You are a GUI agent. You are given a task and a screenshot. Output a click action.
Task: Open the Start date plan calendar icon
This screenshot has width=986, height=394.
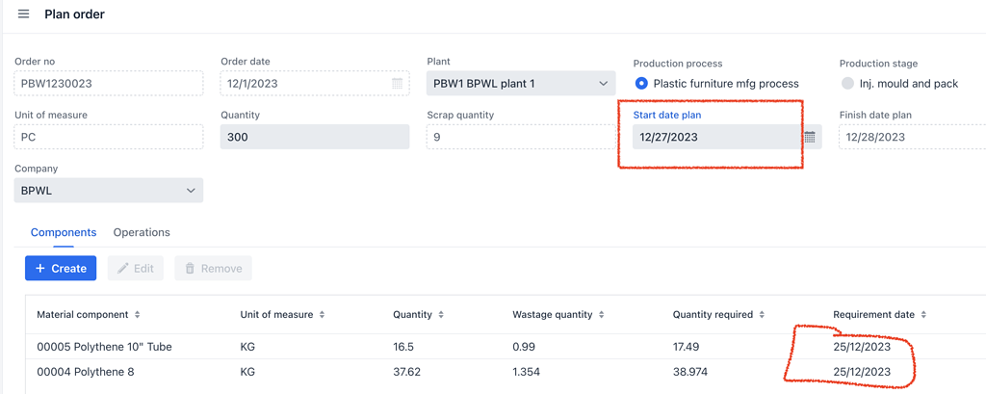tap(809, 137)
